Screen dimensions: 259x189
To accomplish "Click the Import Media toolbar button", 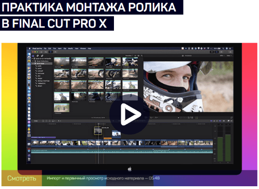I will [x=41, y=52].
